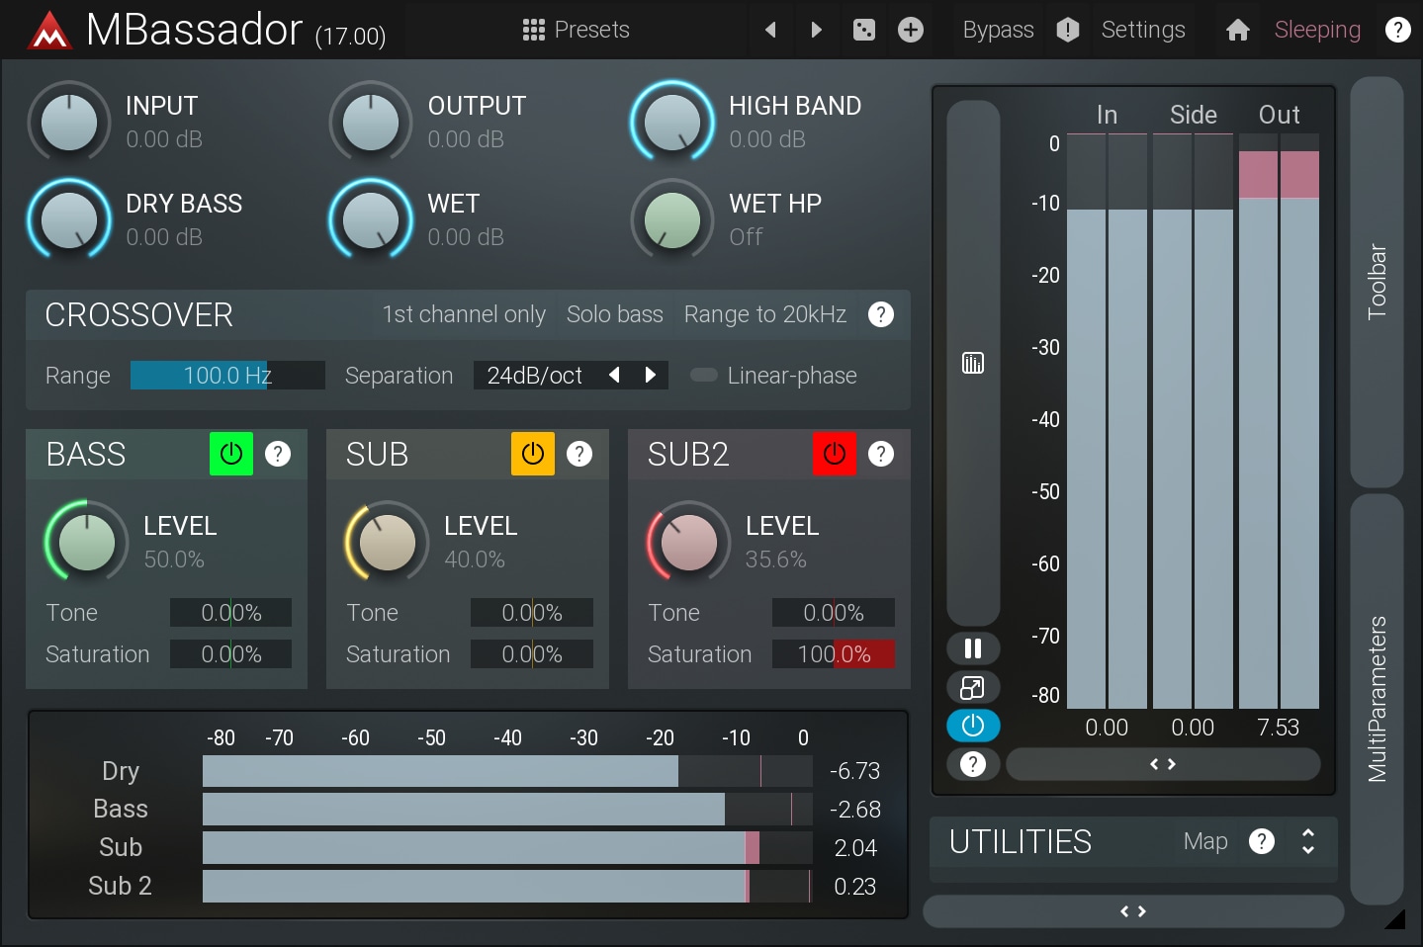
Task: Open the Settings menu
Action: point(1142,30)
